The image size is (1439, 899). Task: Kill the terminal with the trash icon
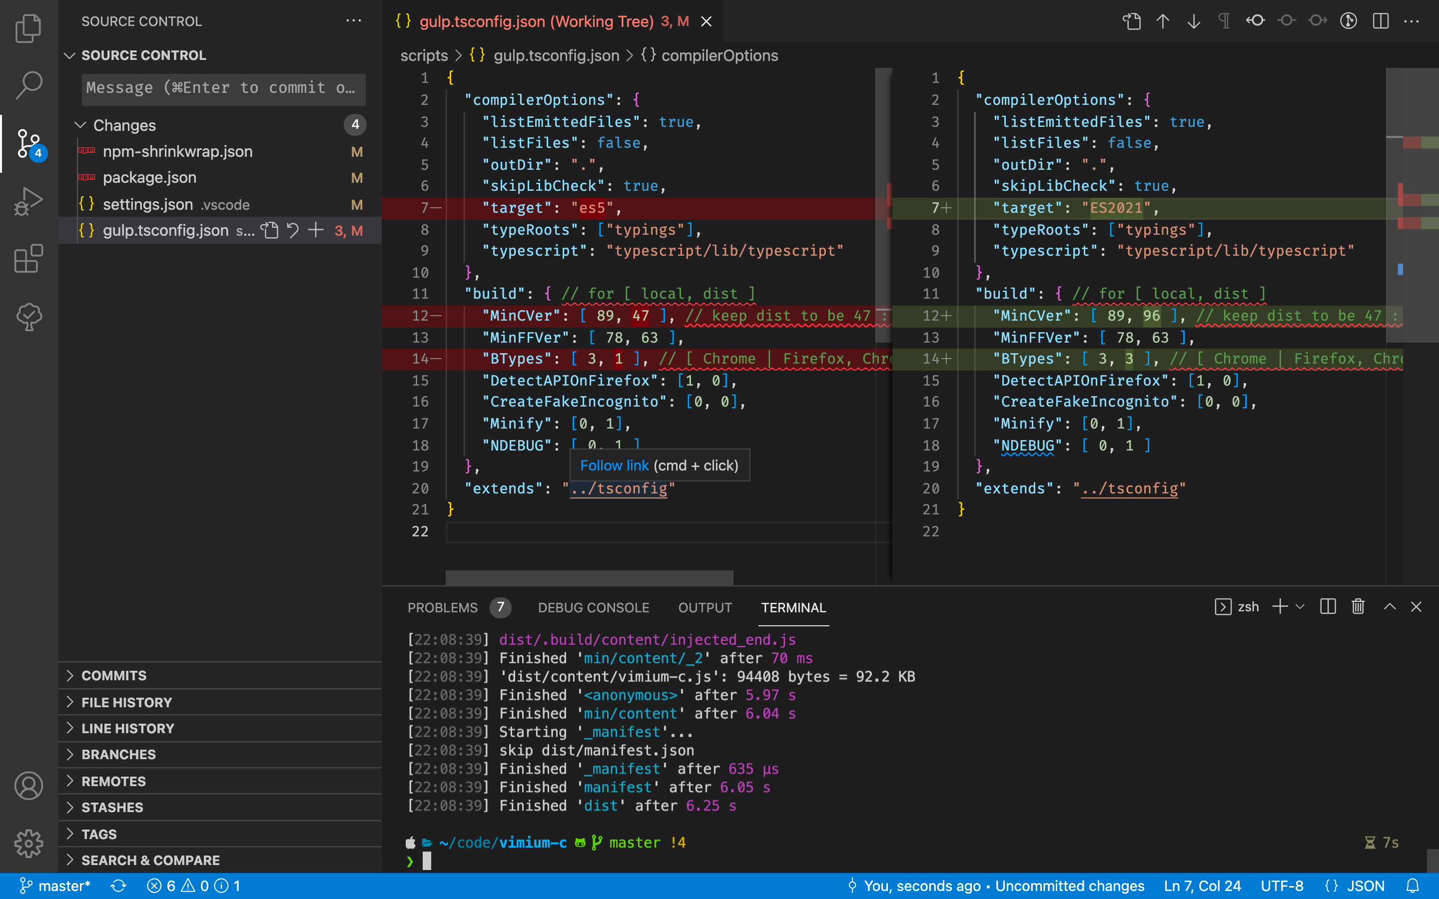click(1358, 606)
